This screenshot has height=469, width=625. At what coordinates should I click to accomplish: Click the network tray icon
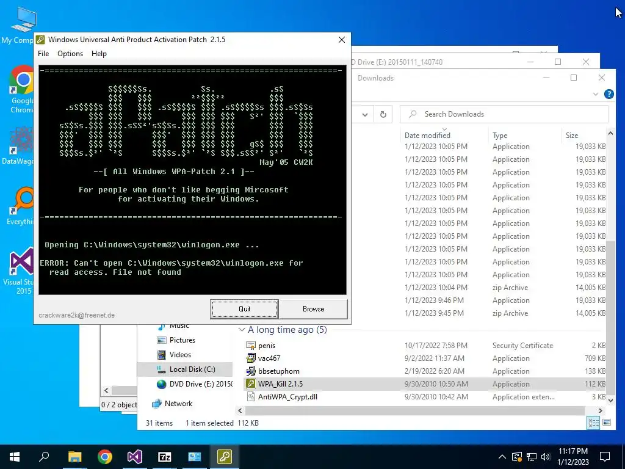click(532, 457)
